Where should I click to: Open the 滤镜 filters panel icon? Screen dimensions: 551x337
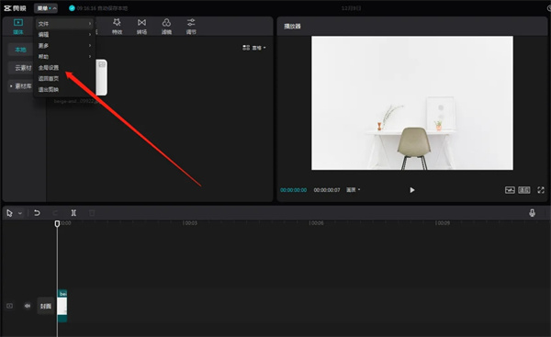point(166,27)
